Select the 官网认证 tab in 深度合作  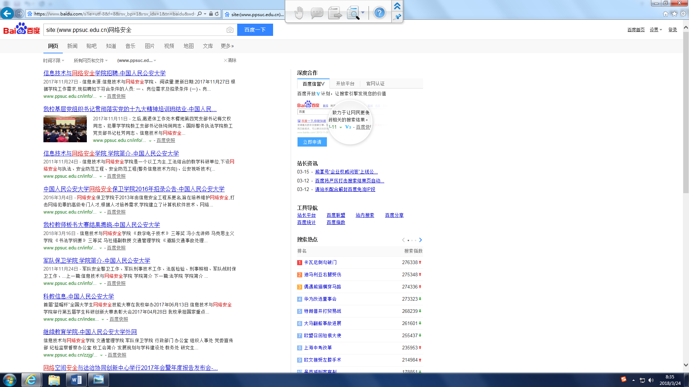click(x=375, y=83)
